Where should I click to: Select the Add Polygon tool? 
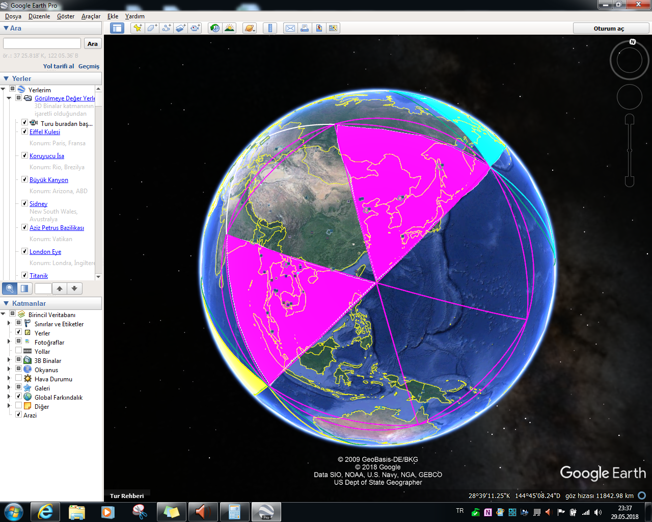tap(152, 28)
